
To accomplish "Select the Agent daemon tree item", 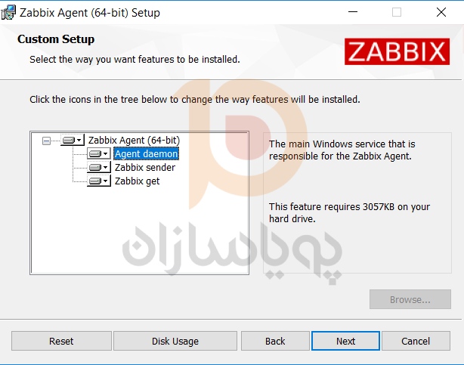I will (x=146, y=153).
